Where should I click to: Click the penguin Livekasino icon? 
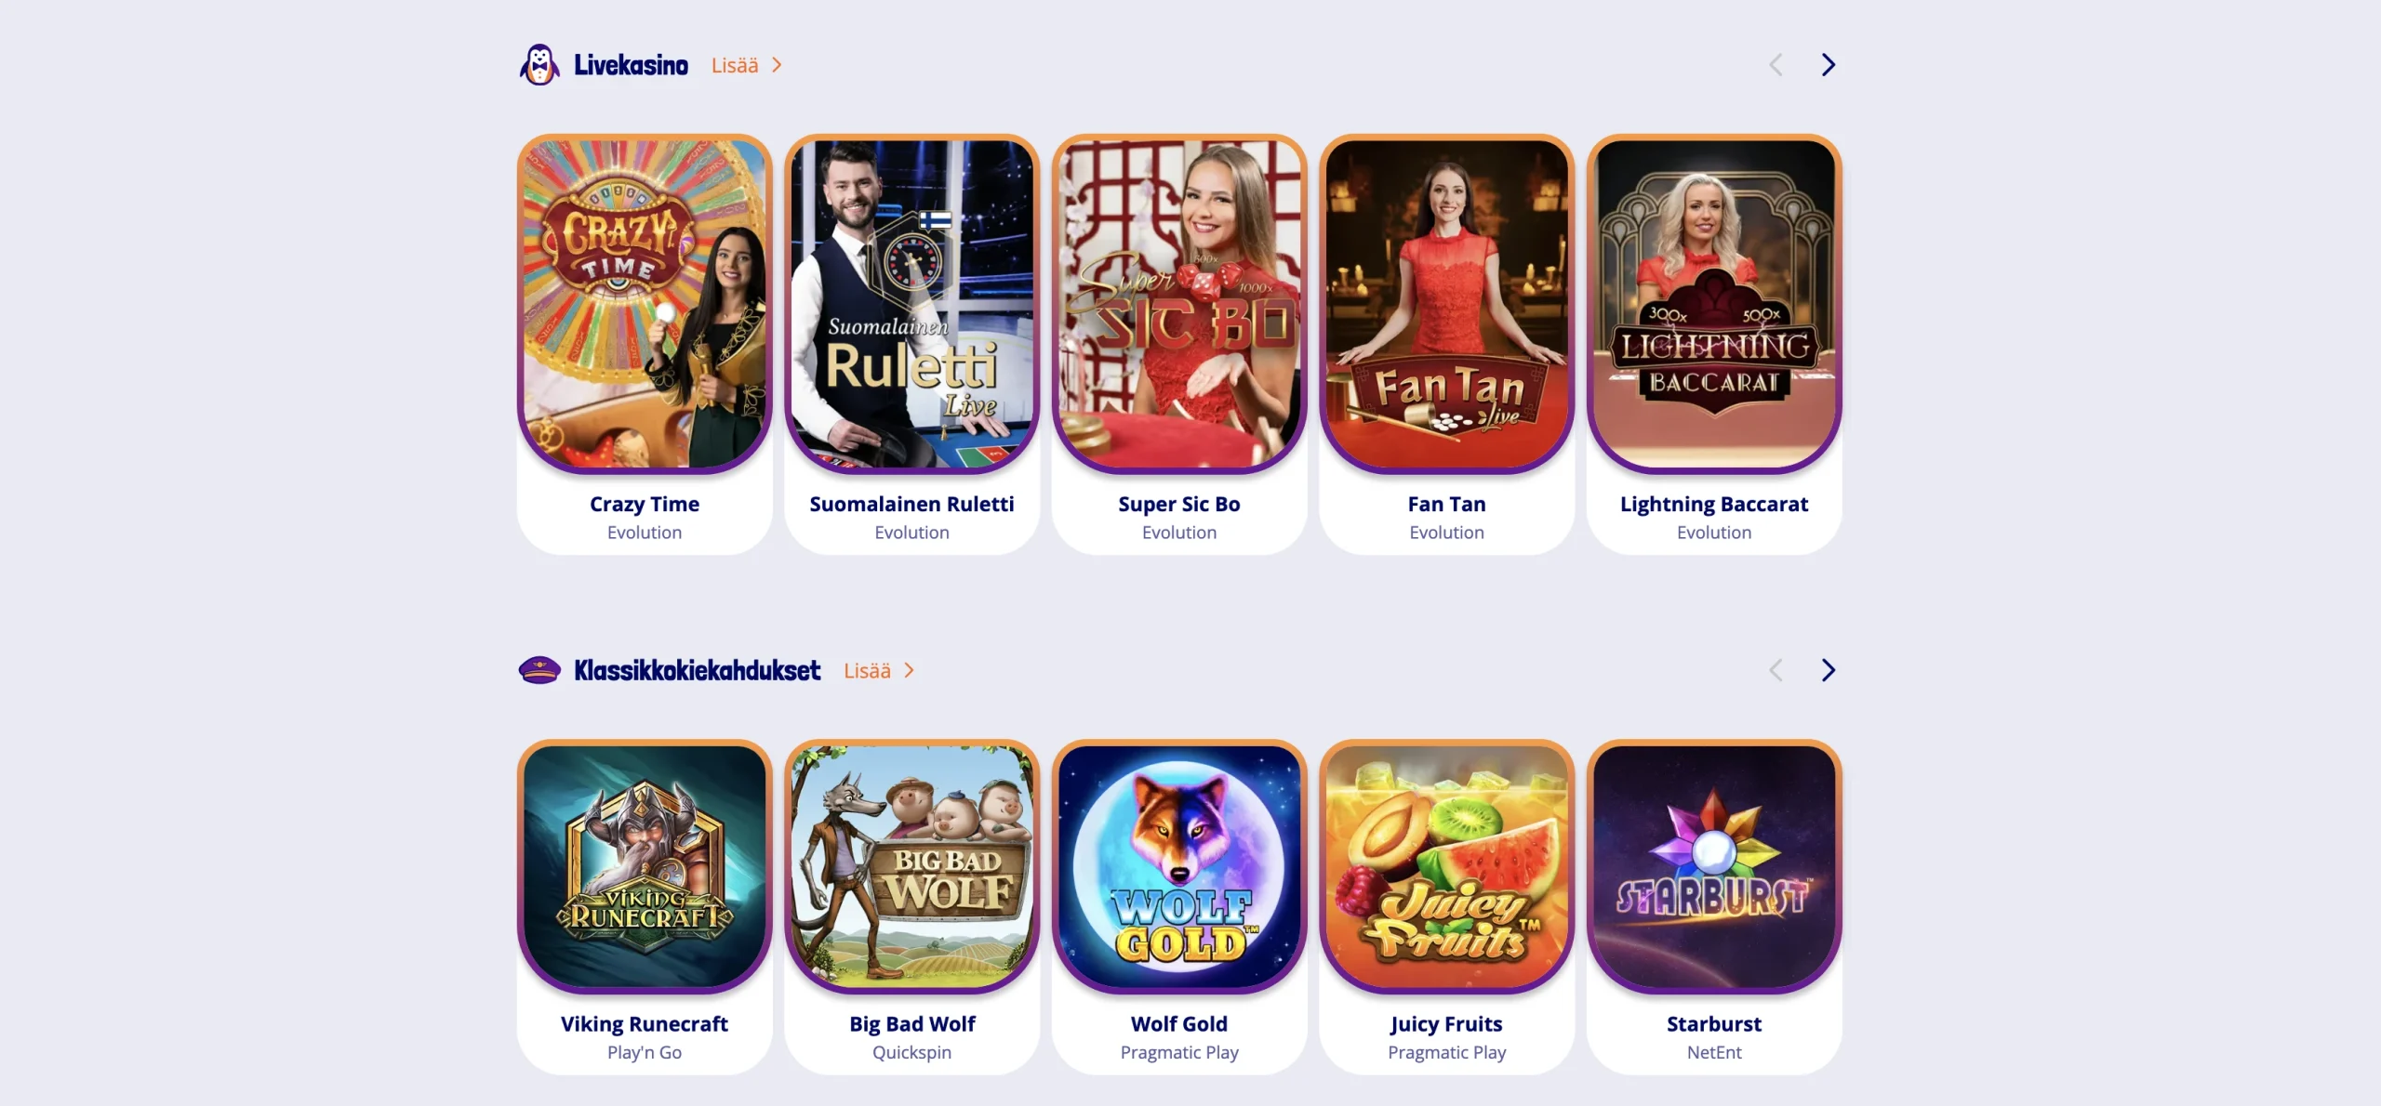539,65
